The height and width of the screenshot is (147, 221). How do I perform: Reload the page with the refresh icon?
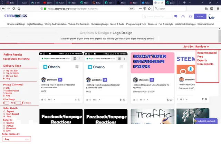click(x=14, y=9)
